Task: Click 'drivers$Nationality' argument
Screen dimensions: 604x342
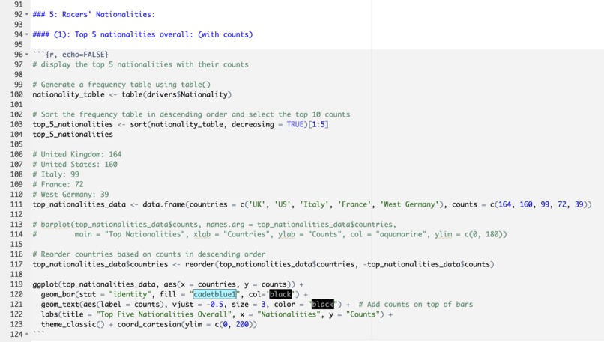Action: (x=187, y=94)
